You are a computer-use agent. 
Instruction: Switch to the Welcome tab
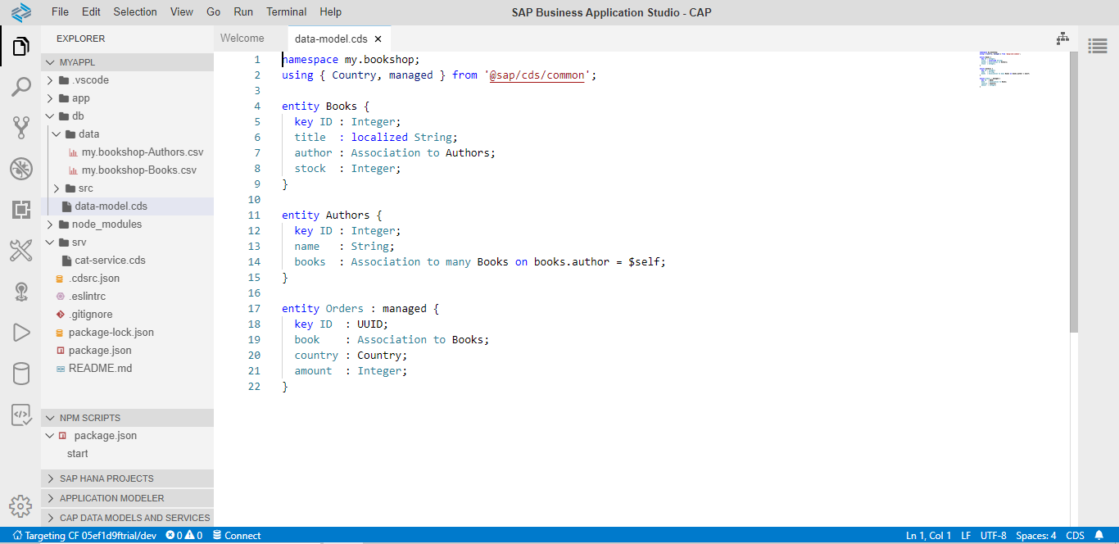click(242, 39)
